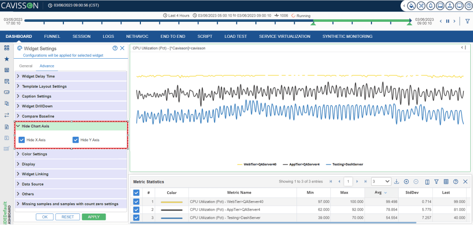473x225 pixels.
Task: Click the minus circle icon in Metric Statistics
Action: click(416, 182)
